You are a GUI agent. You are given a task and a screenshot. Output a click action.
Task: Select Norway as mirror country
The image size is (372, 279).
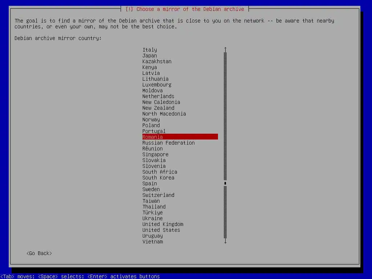(x=151, y=120)
